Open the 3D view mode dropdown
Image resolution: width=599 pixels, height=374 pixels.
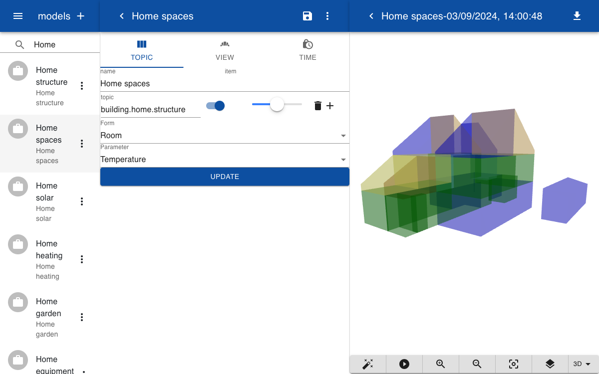point(584,364)
